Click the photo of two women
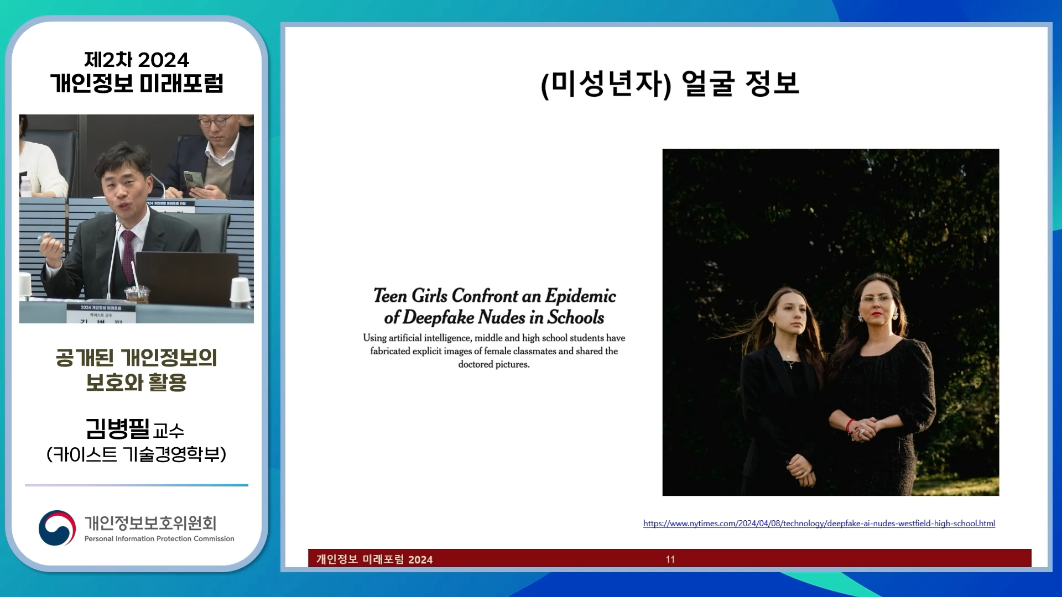The image size is (1062, 597). coord(831,322)
